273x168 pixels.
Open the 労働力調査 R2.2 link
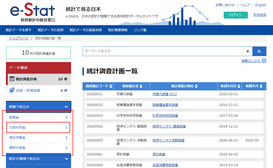[x=164, y=94]
